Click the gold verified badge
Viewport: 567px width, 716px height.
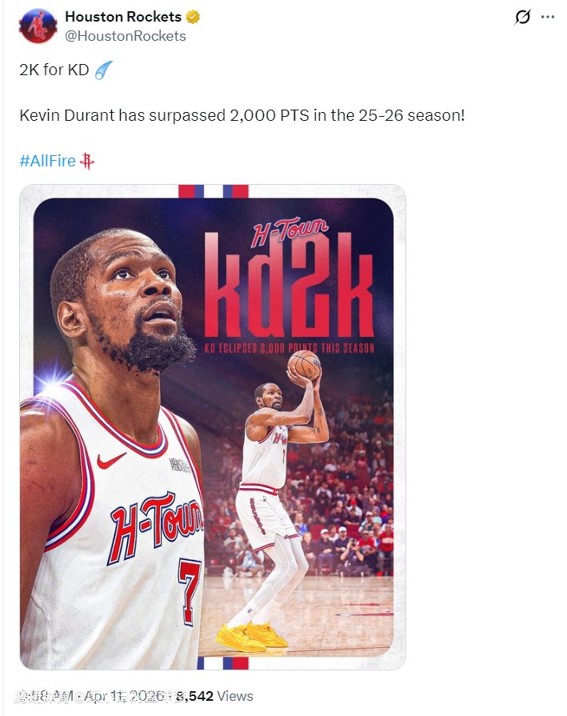193,18
